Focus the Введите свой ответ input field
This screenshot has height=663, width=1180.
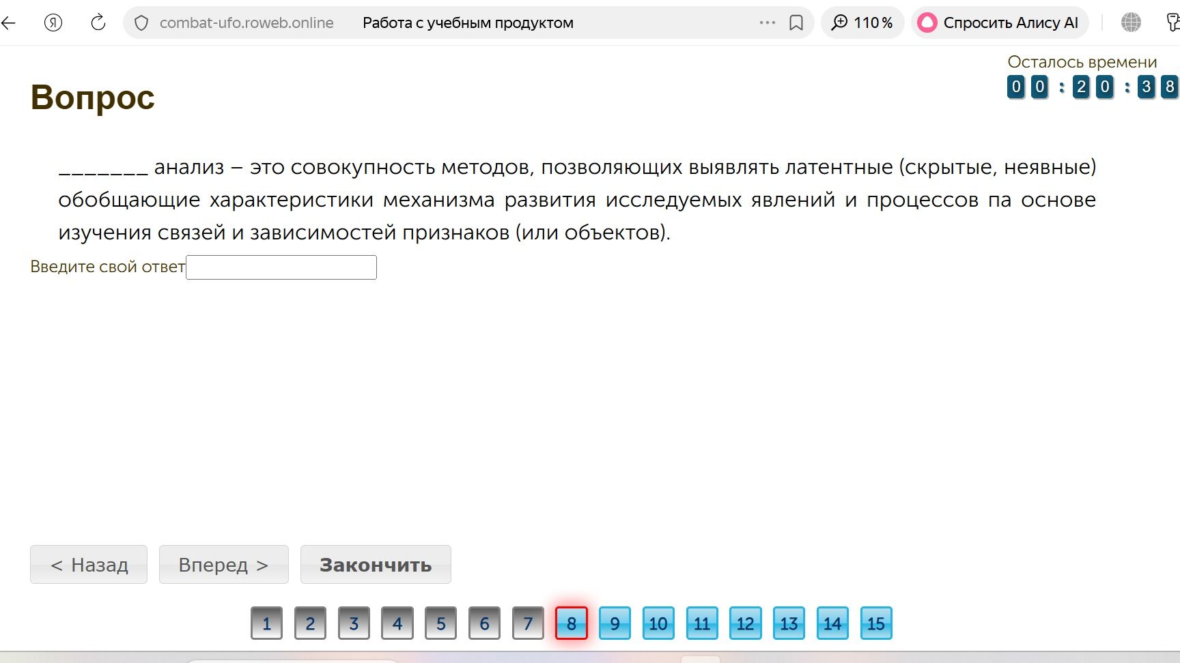[x=281, y=267]
